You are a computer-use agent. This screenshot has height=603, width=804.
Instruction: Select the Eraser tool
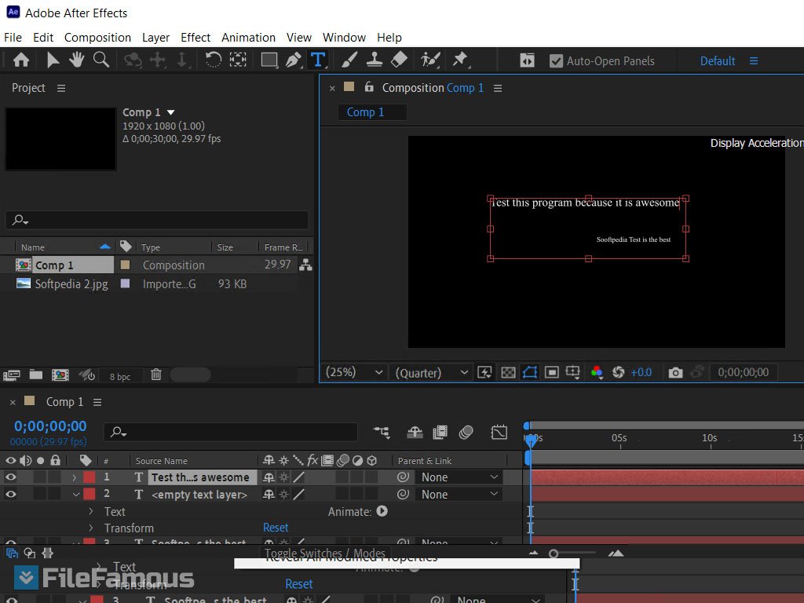[x=399, y=60]
